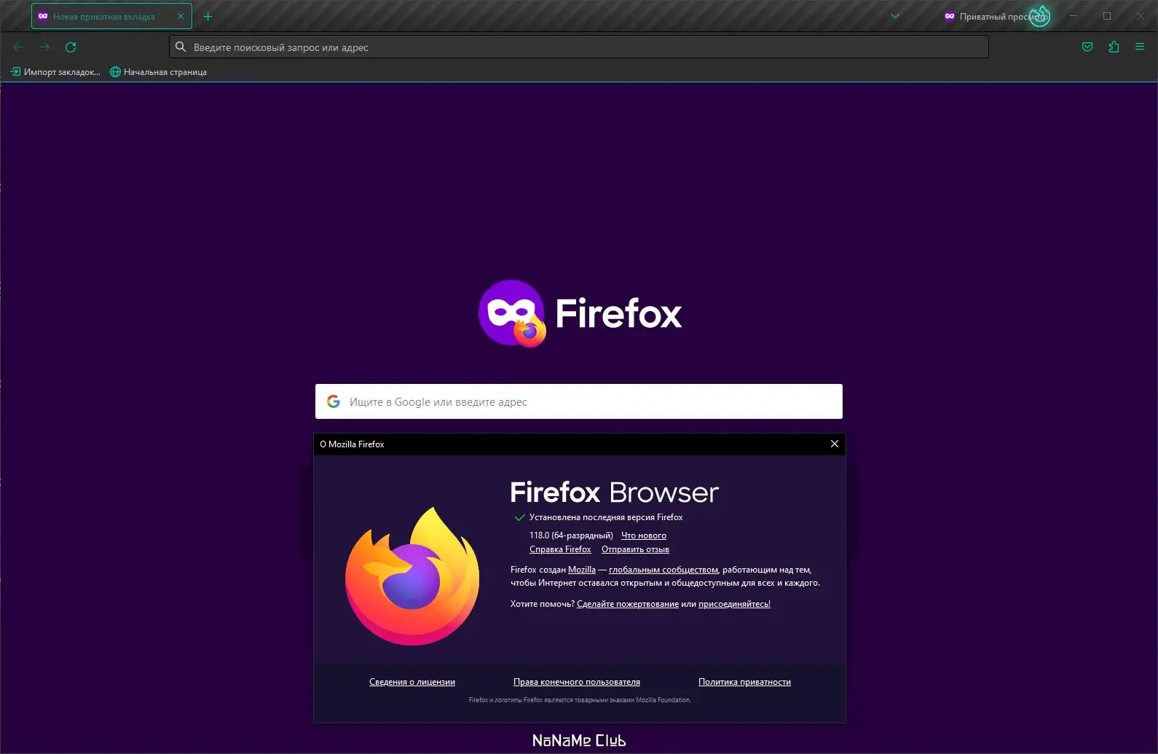The image size is (1158, 754).
Task: Click 'Сделайте пожертвование' donation link
Action: (x=628, y=604)
